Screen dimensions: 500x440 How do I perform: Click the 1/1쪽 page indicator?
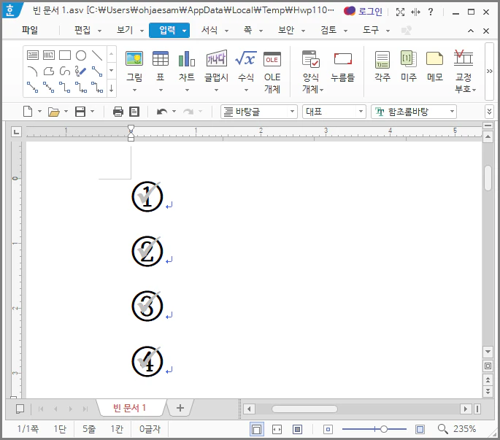[28, 429]
